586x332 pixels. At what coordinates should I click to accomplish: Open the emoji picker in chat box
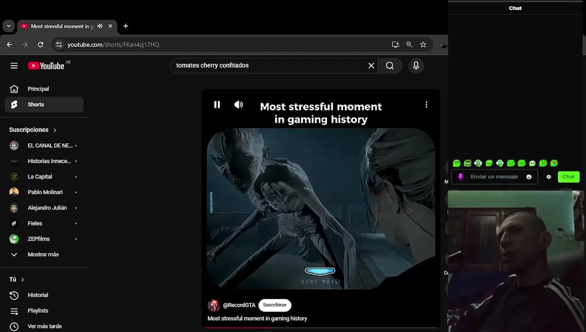click(x=529, y=177)
